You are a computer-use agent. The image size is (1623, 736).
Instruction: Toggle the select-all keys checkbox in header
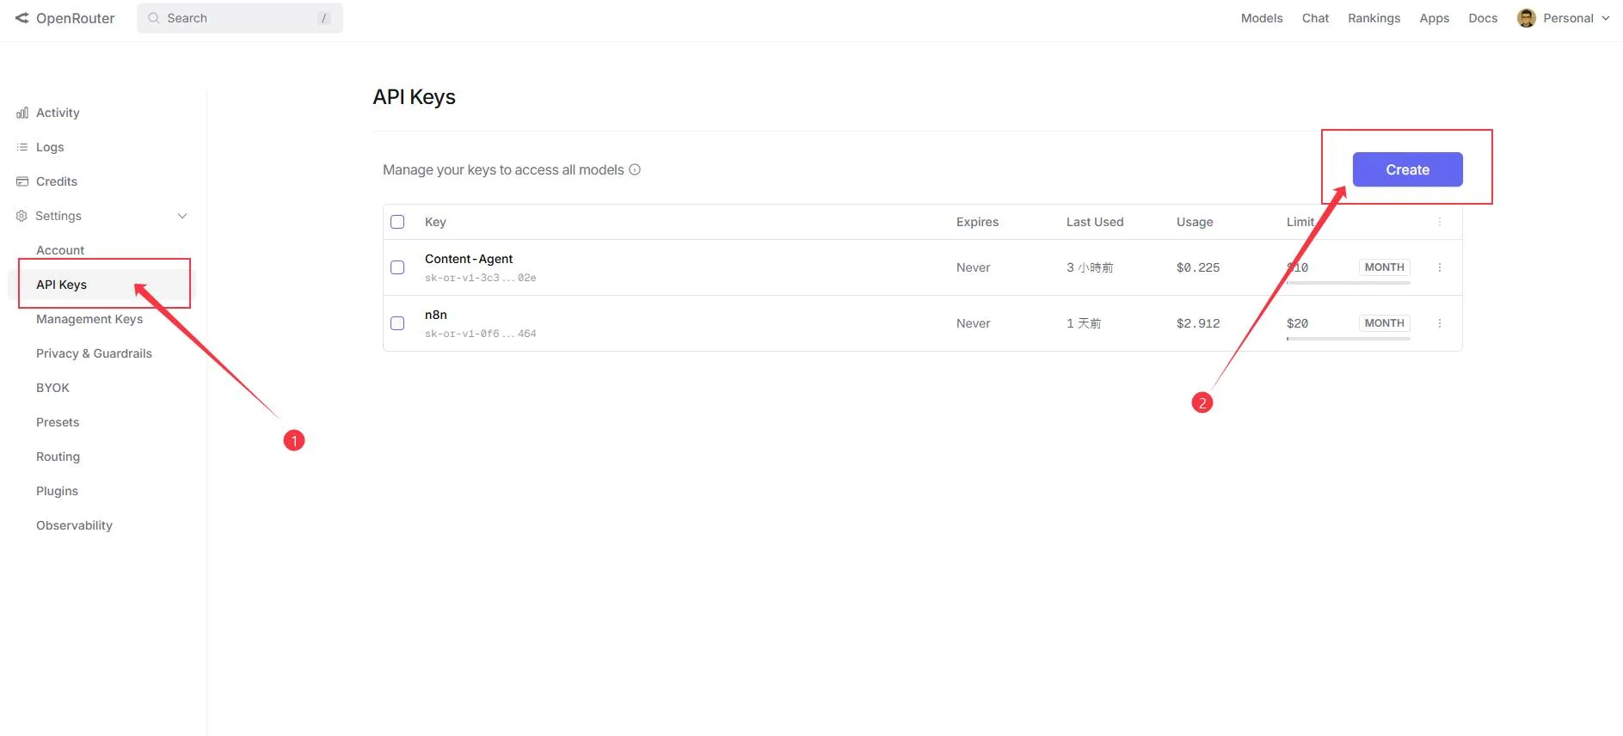pos(397,222)
